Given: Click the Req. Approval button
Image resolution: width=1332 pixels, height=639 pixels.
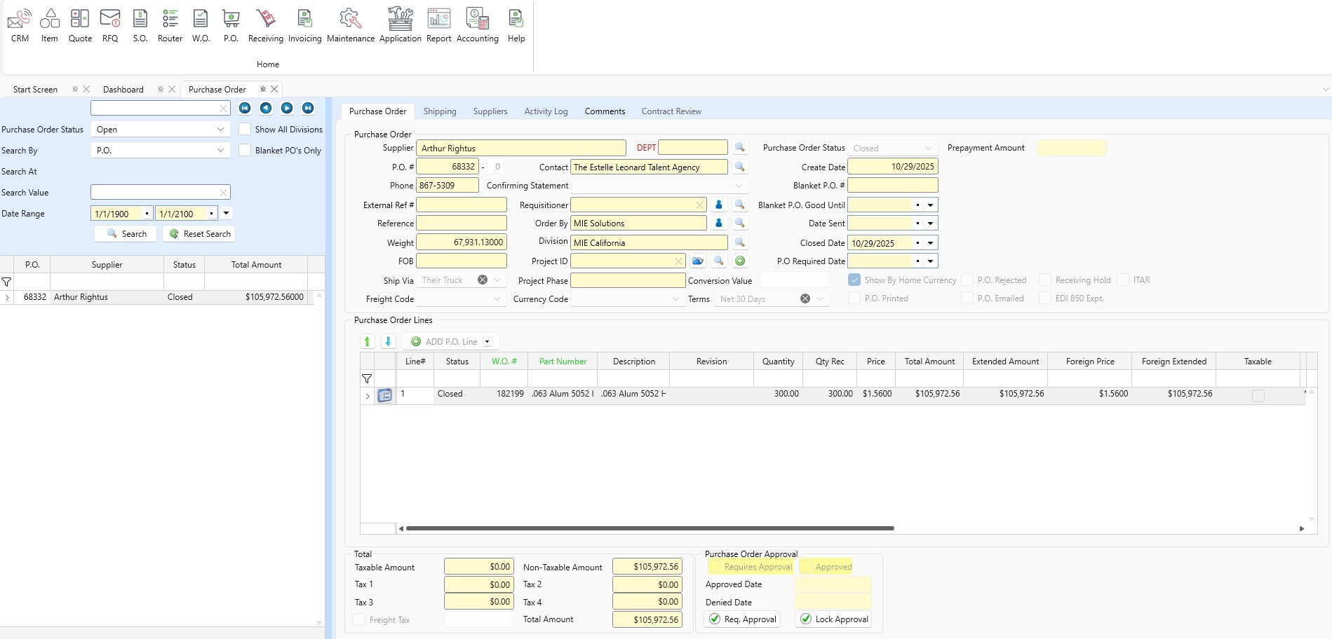Looking at the screenshot, I should (x=741, y=619).
